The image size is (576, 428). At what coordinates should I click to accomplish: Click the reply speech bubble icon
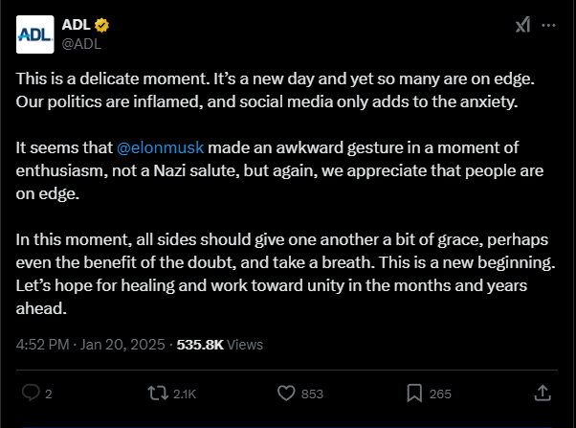coord(31,393)
